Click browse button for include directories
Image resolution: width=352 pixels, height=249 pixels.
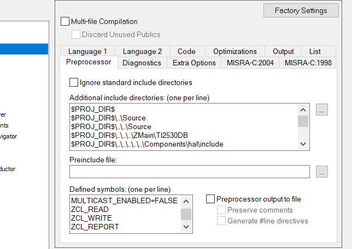[322, 110]
